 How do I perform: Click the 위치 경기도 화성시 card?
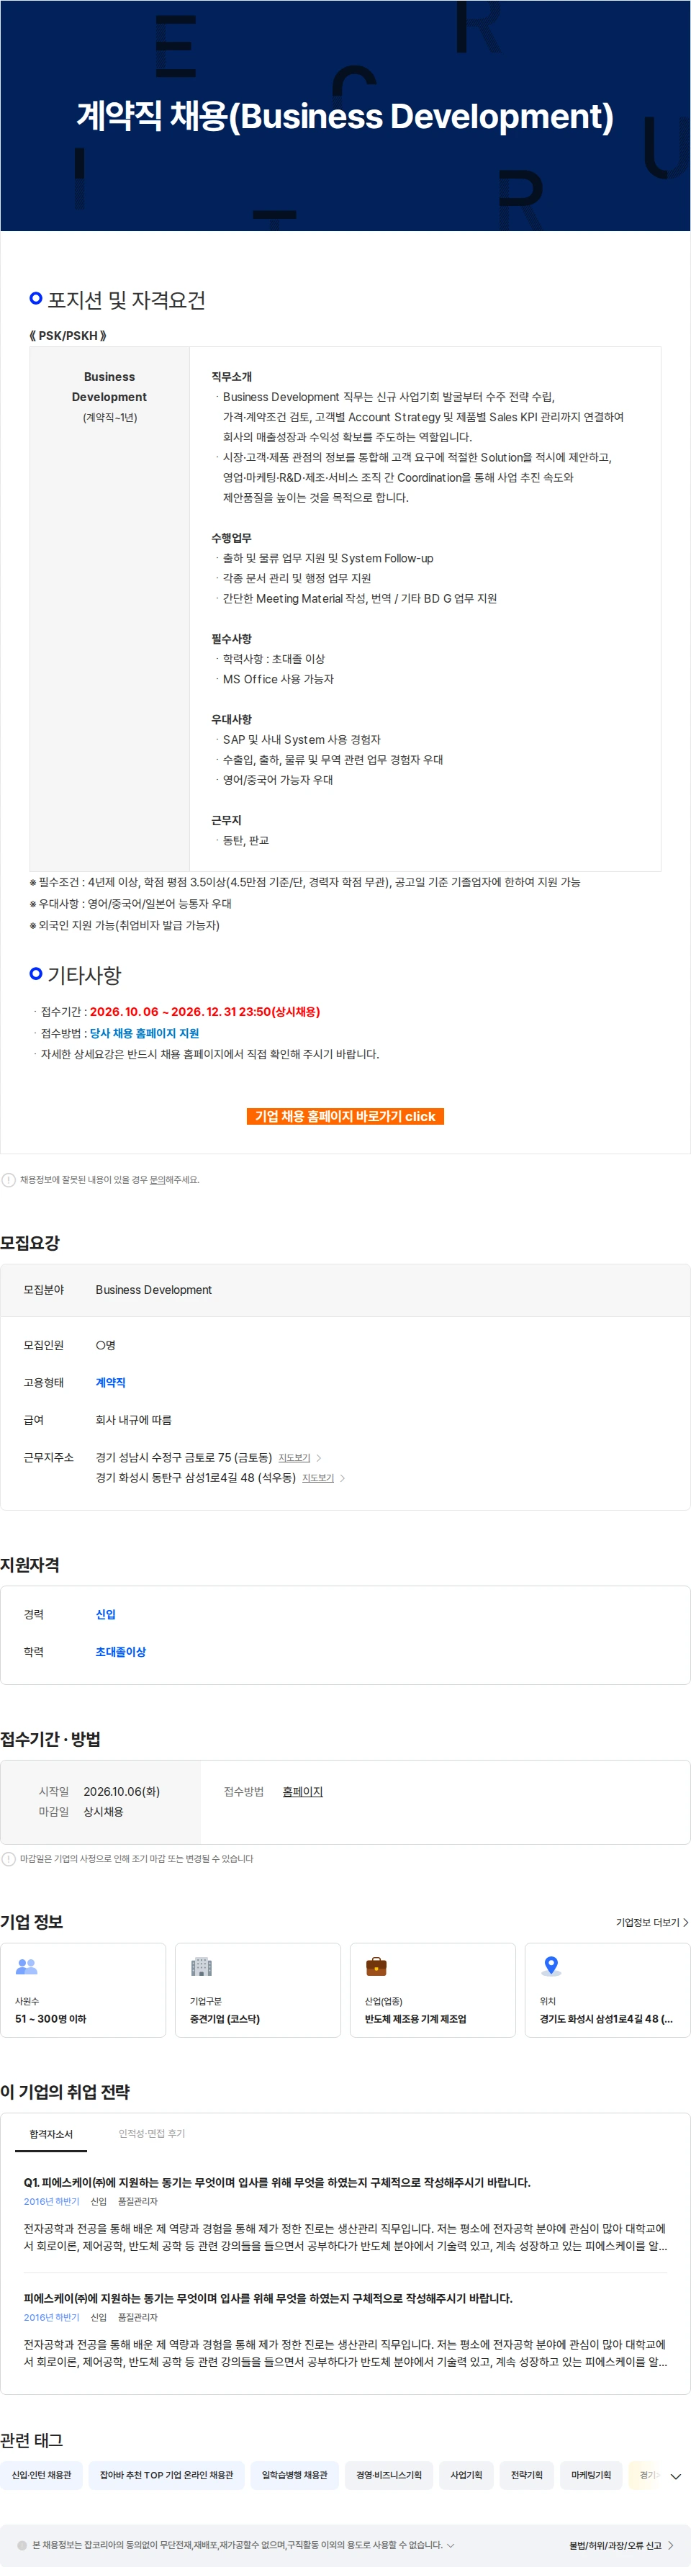(608, 1990)
